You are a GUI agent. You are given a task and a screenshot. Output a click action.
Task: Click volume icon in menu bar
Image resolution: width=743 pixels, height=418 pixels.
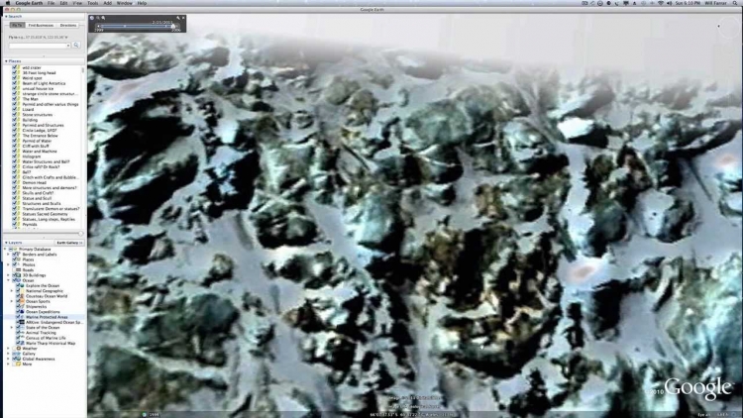coord(669,3)
